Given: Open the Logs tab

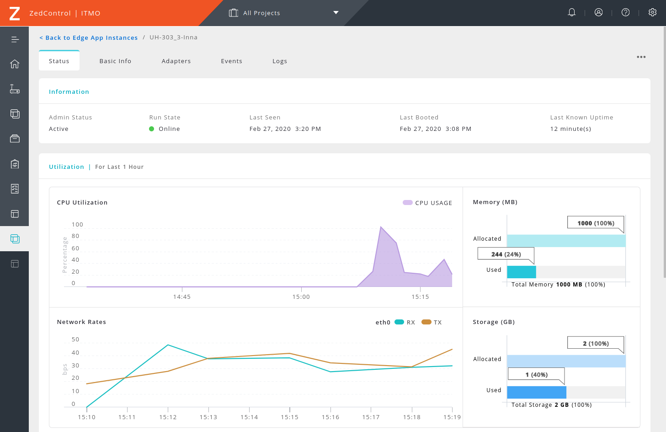Looking at the screenshot, I should point(280,61).
